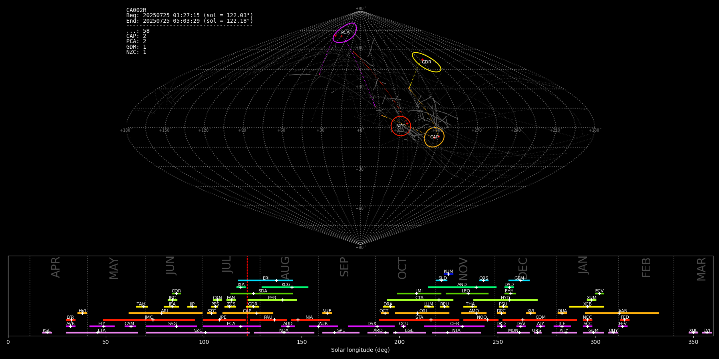Image resolution: width=719 pixels, height=359 pixels.
Task: Click the +210 longitude label on map
Action: coord(555,130)
